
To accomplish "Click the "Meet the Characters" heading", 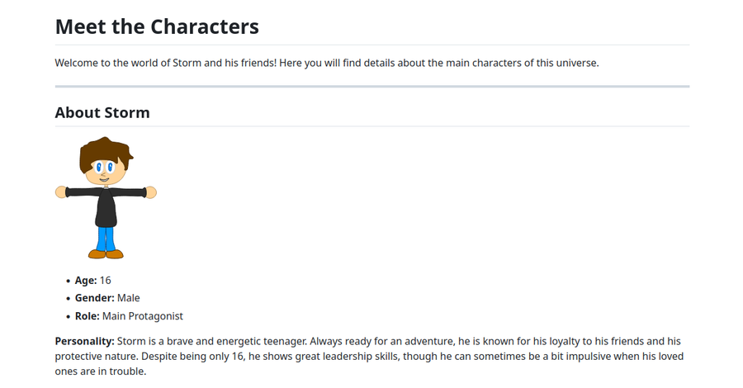I will tap(157, 26).
